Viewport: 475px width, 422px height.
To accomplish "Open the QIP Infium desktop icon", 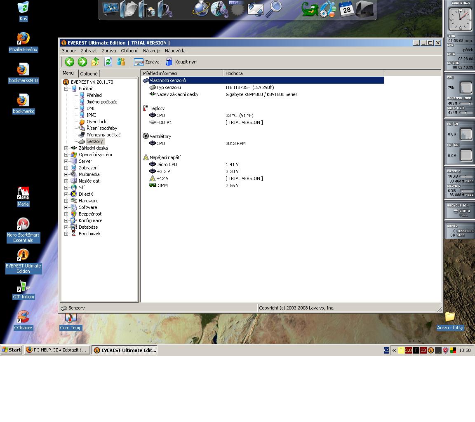I will pos(23,290).
